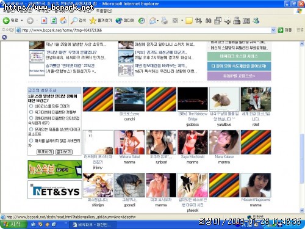Open the 검색 search magnifier button

coord(78,21)
